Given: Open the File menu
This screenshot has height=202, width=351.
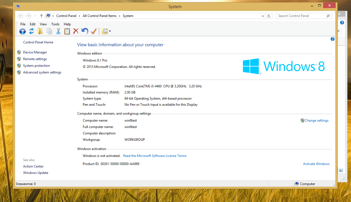Looking at the screenshot, I should 23,24.
